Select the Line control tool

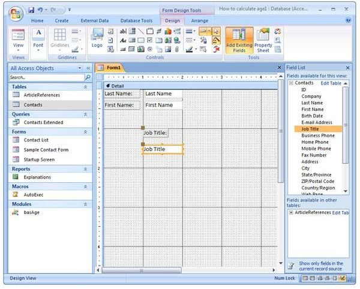(x=141, y=31)
